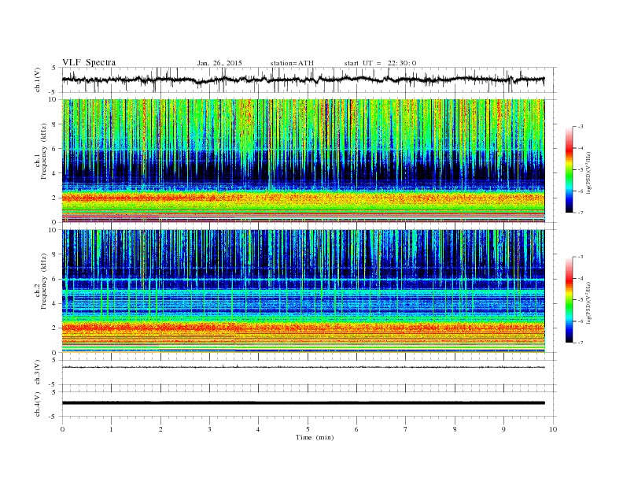Click the ch.3 waveform trace panel
The height and width of the screenshot is (482, 623).
click(309, 373)
